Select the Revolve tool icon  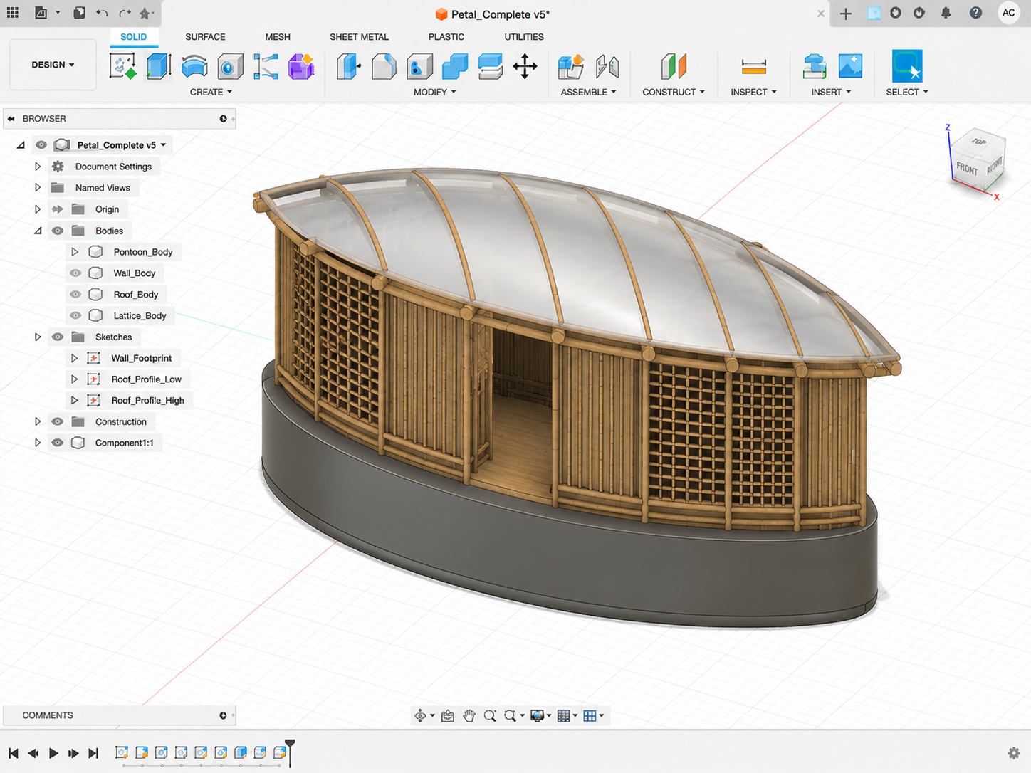click(x=194, y=66)
